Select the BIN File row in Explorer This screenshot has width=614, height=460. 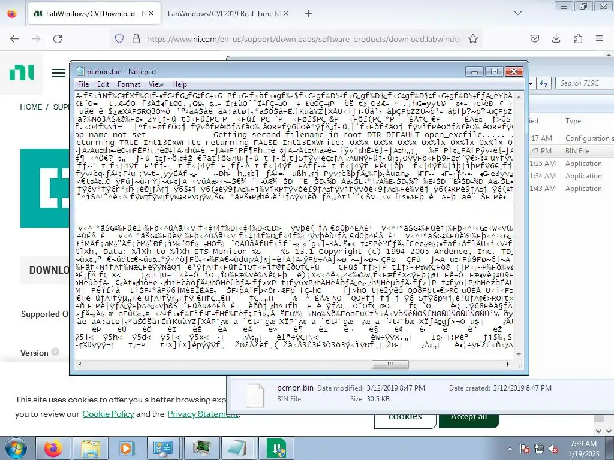pos(571,150)
